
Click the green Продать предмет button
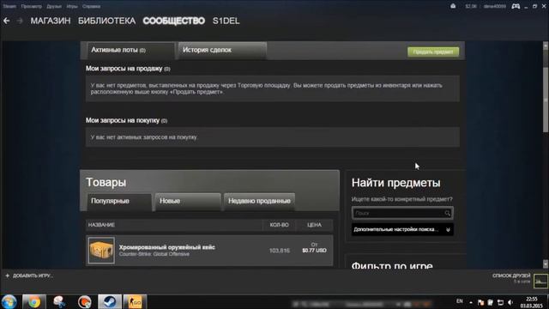pos(433,51)
